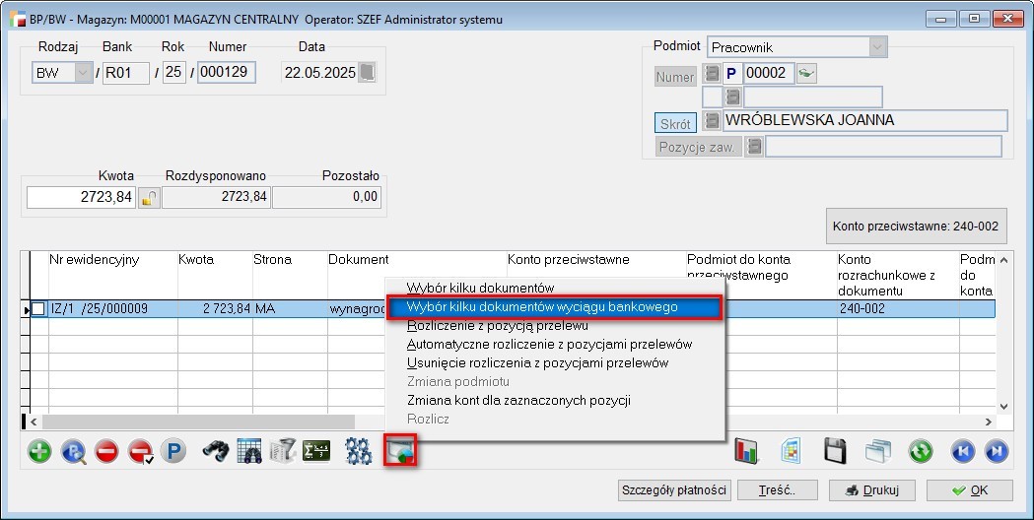This screenshot has height=520, width=1034.
Task: Click the blue P magnifier preview icon
Action: click(73, 452)
